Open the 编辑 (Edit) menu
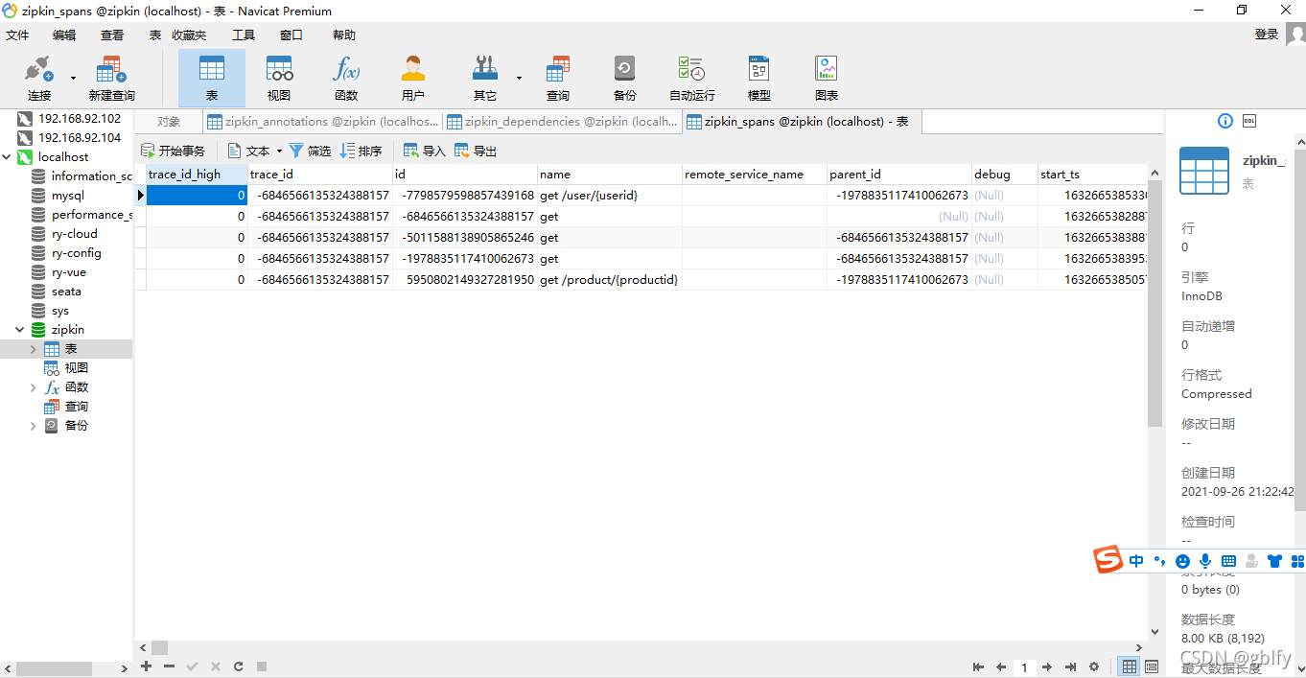The height and width of the screenshot is (678, 1306). (x=64, y=35)
